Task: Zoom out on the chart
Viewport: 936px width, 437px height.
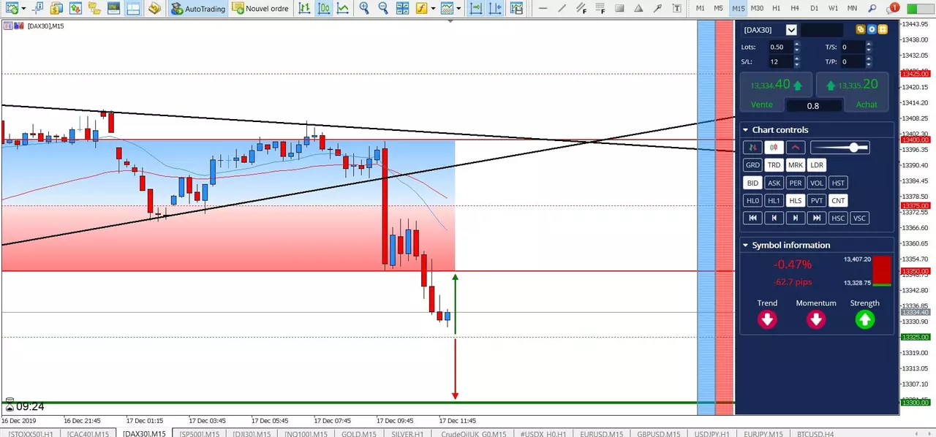Action: pos(383,9)
